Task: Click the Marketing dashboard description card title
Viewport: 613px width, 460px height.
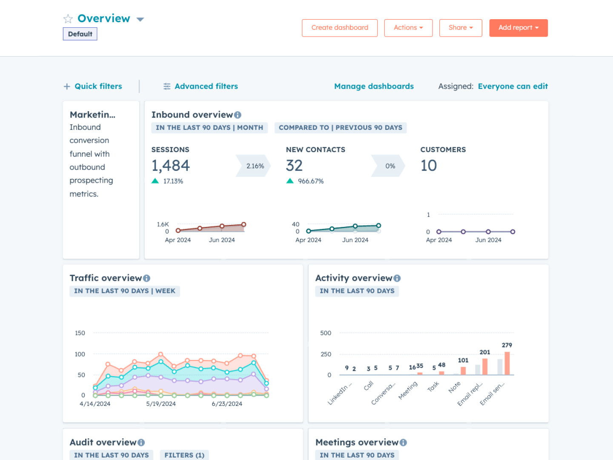Action: coord(92,115)
